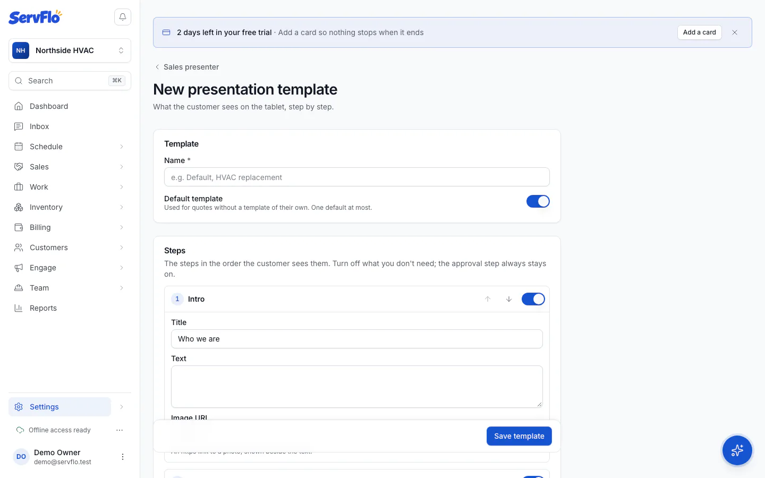Click the Dashboard home icon

pyautogui.click(x=19, y=106)
